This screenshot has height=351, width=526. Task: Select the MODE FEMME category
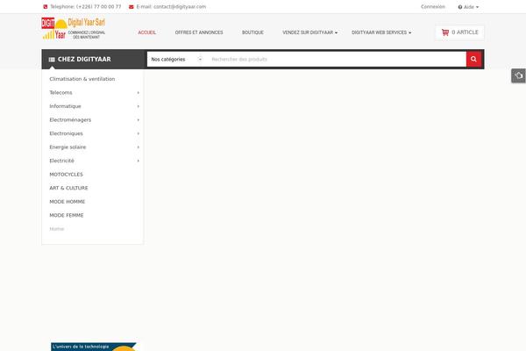67,215
